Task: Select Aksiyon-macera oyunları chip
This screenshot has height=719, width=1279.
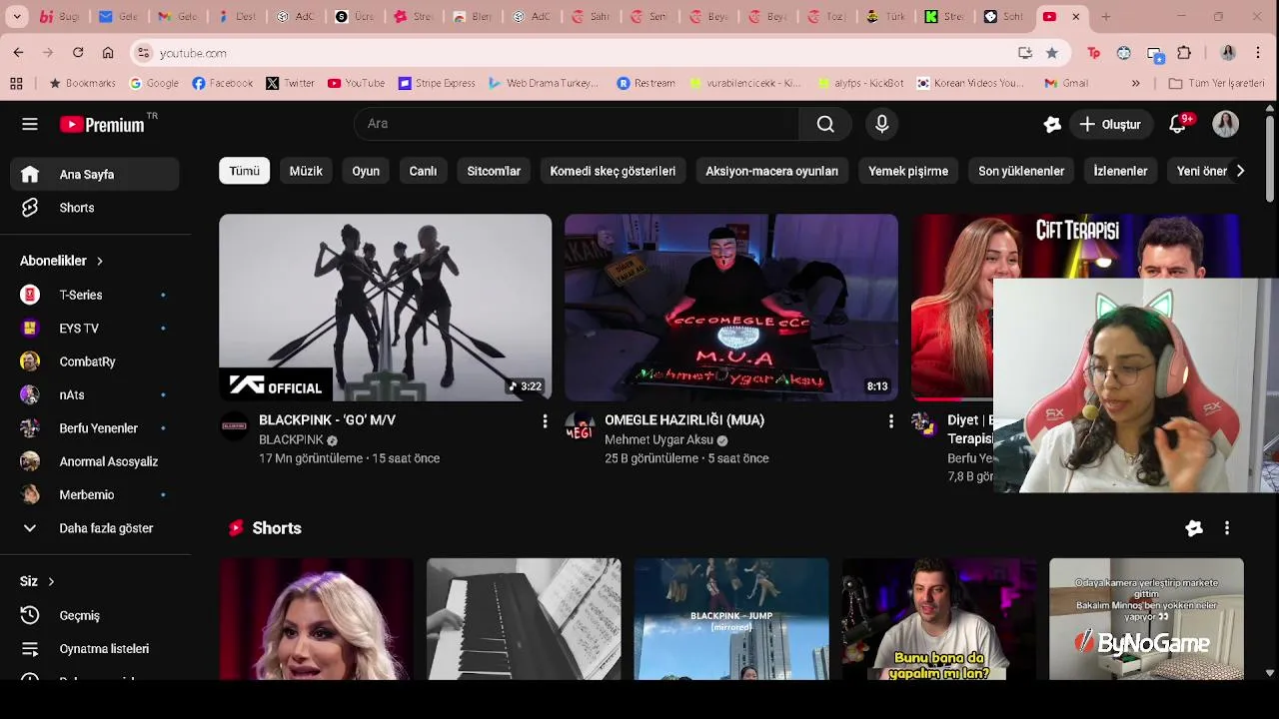Action: (x=771, y=171)
